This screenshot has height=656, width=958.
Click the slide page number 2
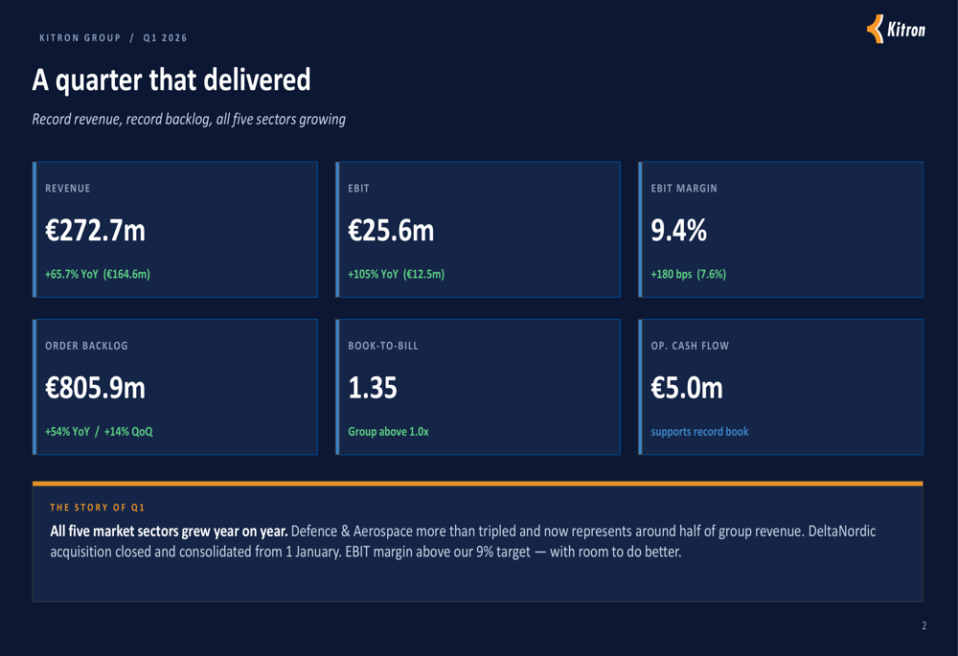click(x=924, y=626)
